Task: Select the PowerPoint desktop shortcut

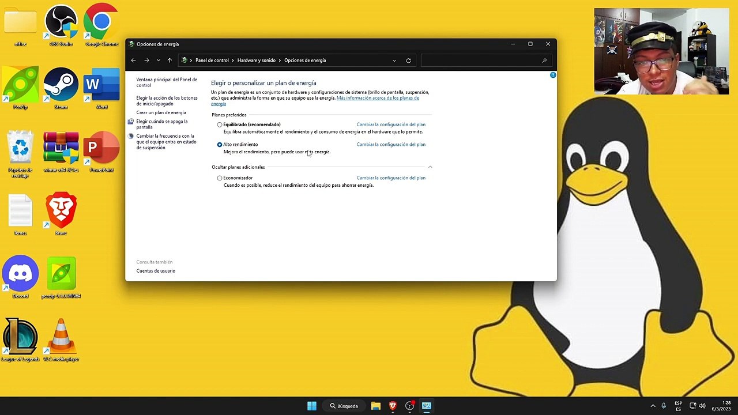Action: click(x=101, y=152)
